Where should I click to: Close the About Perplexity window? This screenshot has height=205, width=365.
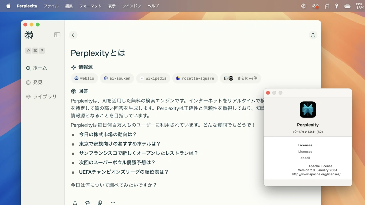click(268, 93)
